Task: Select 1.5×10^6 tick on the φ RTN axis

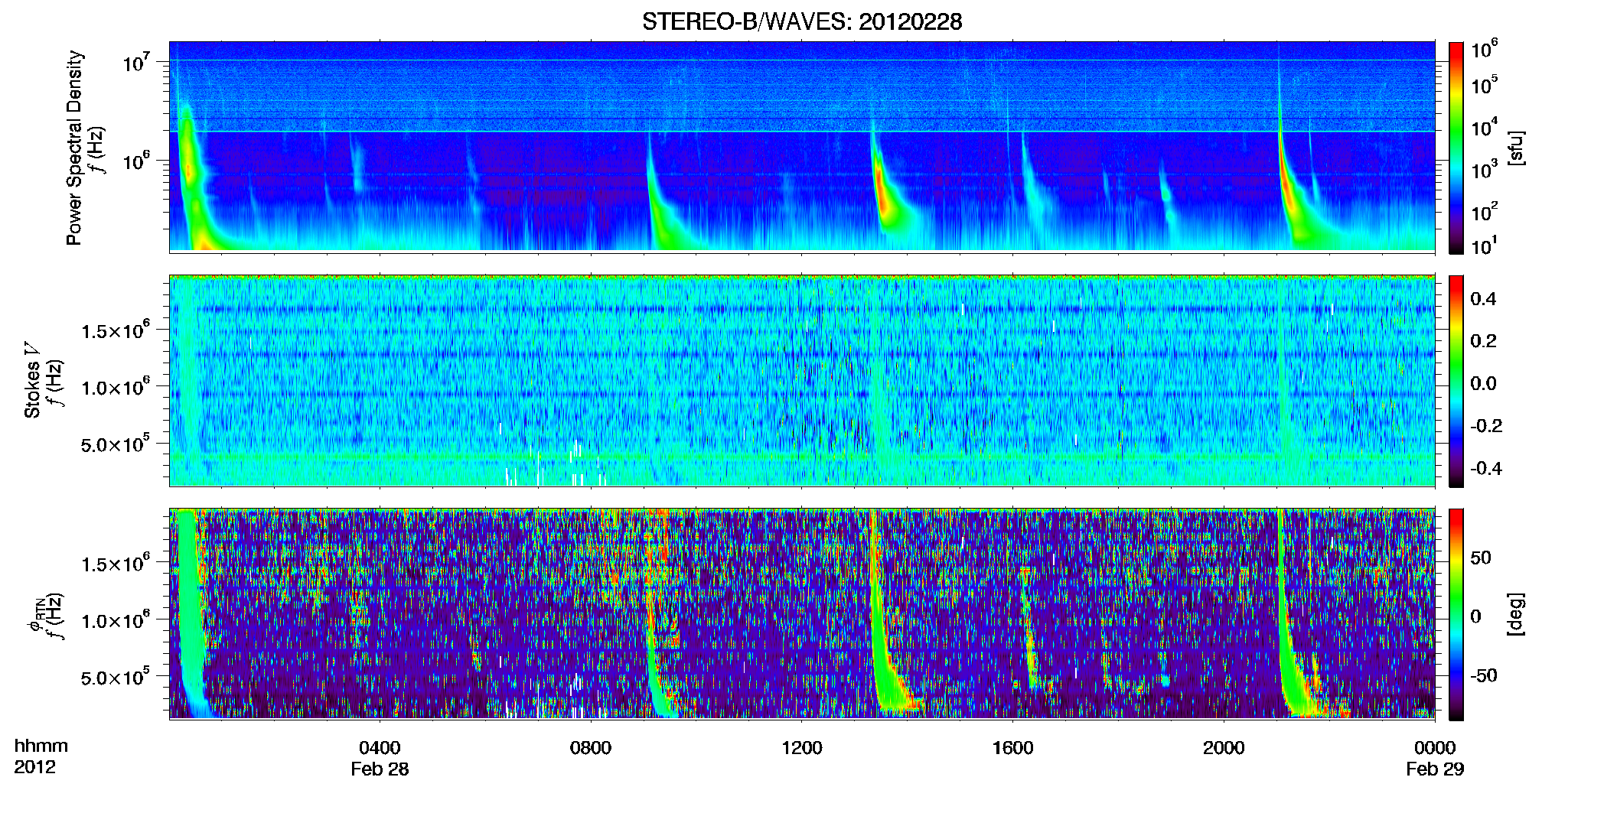Action: (116, 564)
